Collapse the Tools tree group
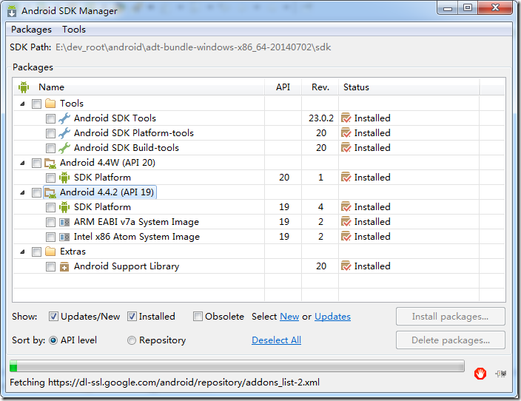The height and width of the screenshot is (401, 521). click(23, 104)
